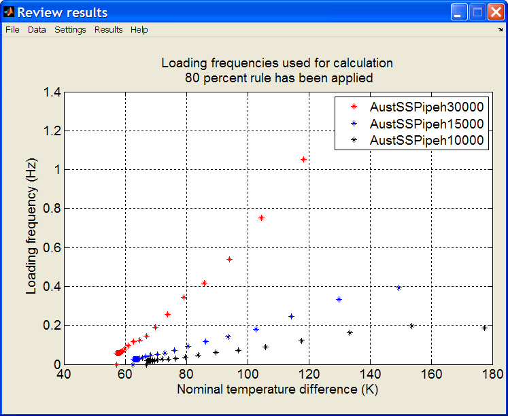Click the 'Review results' window title text

62,13
